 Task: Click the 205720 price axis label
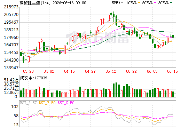pos(11,15)
